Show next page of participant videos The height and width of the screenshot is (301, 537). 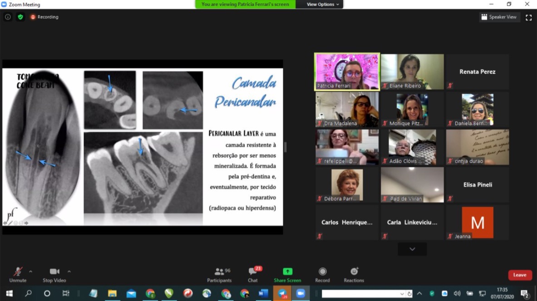412,249
